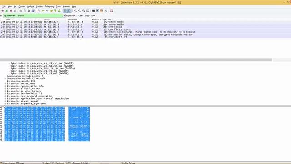
Task: Expand Extension: elliptic_curves
Action: click(x=5, y=88)
